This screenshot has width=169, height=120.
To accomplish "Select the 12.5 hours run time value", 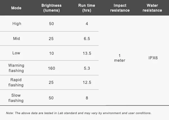I will pos(87,83).
